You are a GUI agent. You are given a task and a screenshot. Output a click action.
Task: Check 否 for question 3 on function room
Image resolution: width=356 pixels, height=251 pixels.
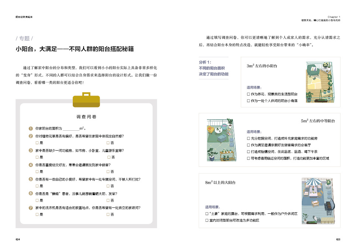coord(109,157)
